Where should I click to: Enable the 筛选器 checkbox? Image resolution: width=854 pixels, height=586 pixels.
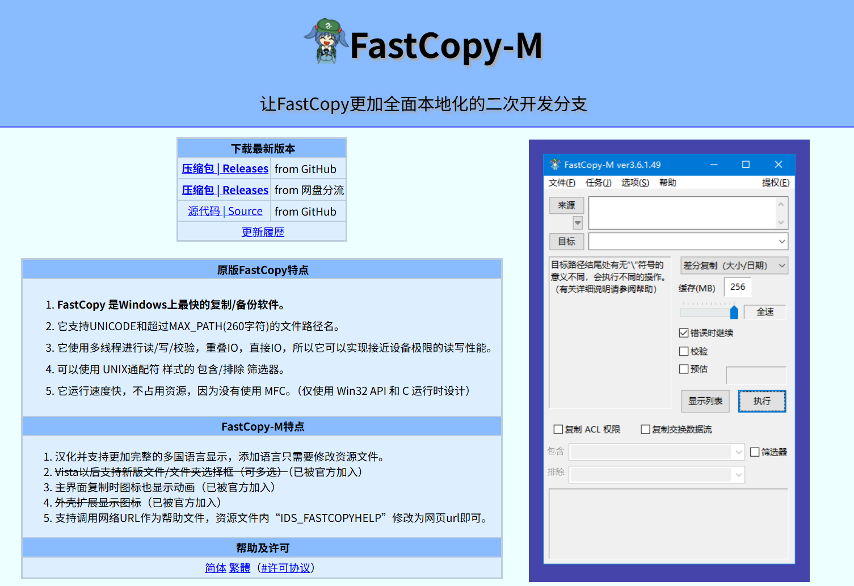click(755, 452)
